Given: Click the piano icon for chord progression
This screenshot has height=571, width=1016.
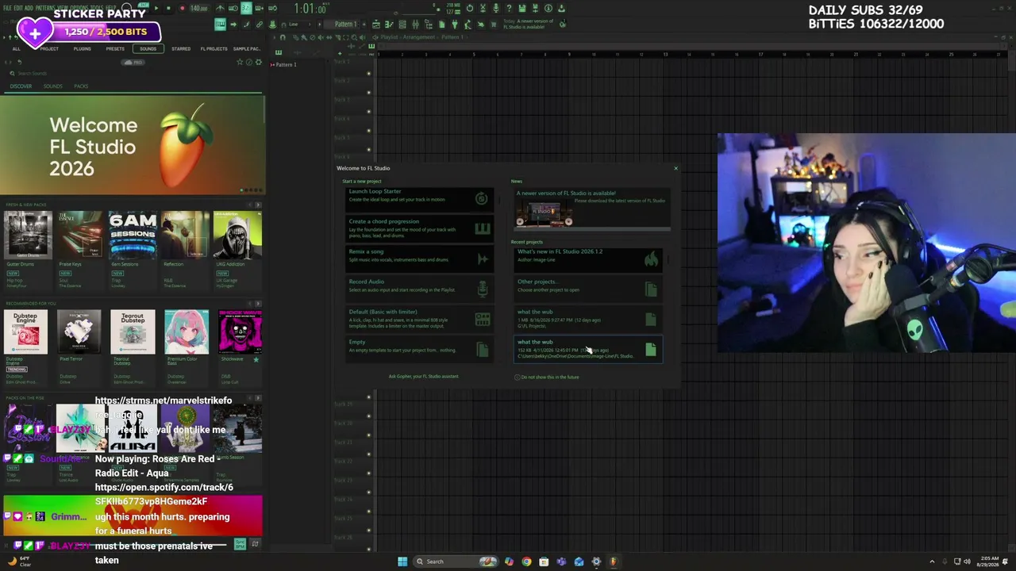Looking at the screenshot, I should click(482, 229).
